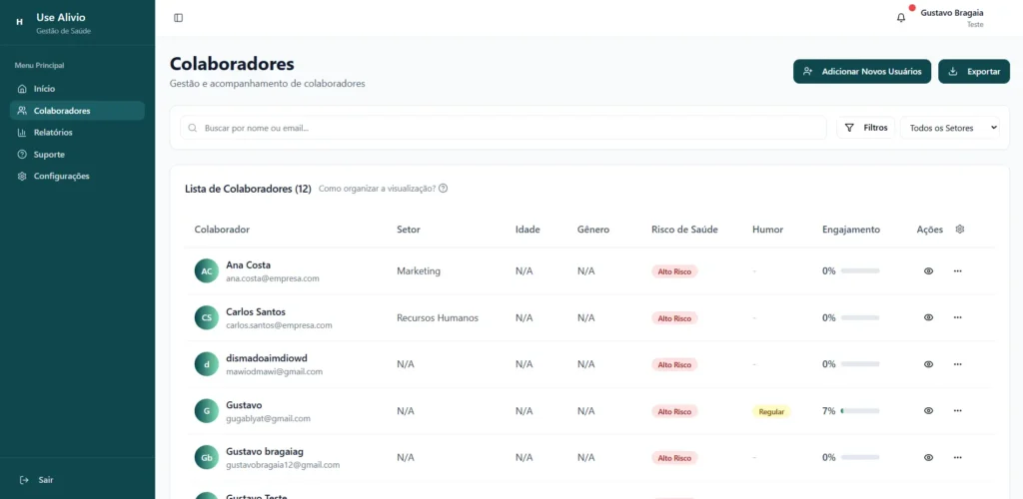Viewport: 1023px width, 499px height.
Task: Open Relatórios from the sidebar
Action: (77, 133)
